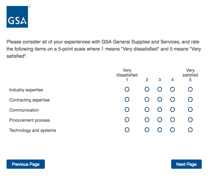The image size is (208, 186).
Task: Rate Industry expertise as 1 Very dissatisfied
Action: click(127, 89)
